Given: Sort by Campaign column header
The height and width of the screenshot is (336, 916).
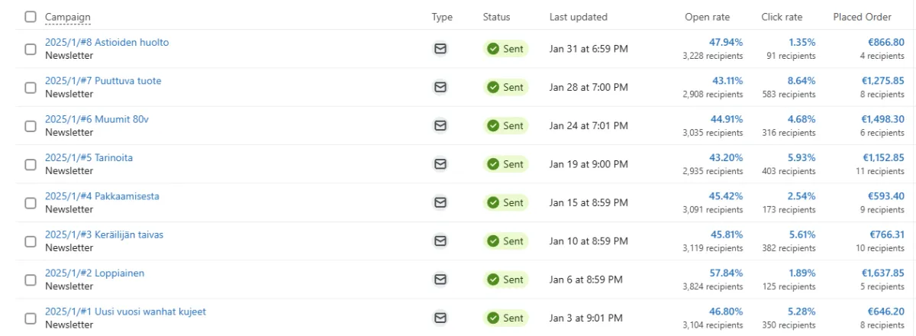Looking at the screenshot, I should pos(66,17).
